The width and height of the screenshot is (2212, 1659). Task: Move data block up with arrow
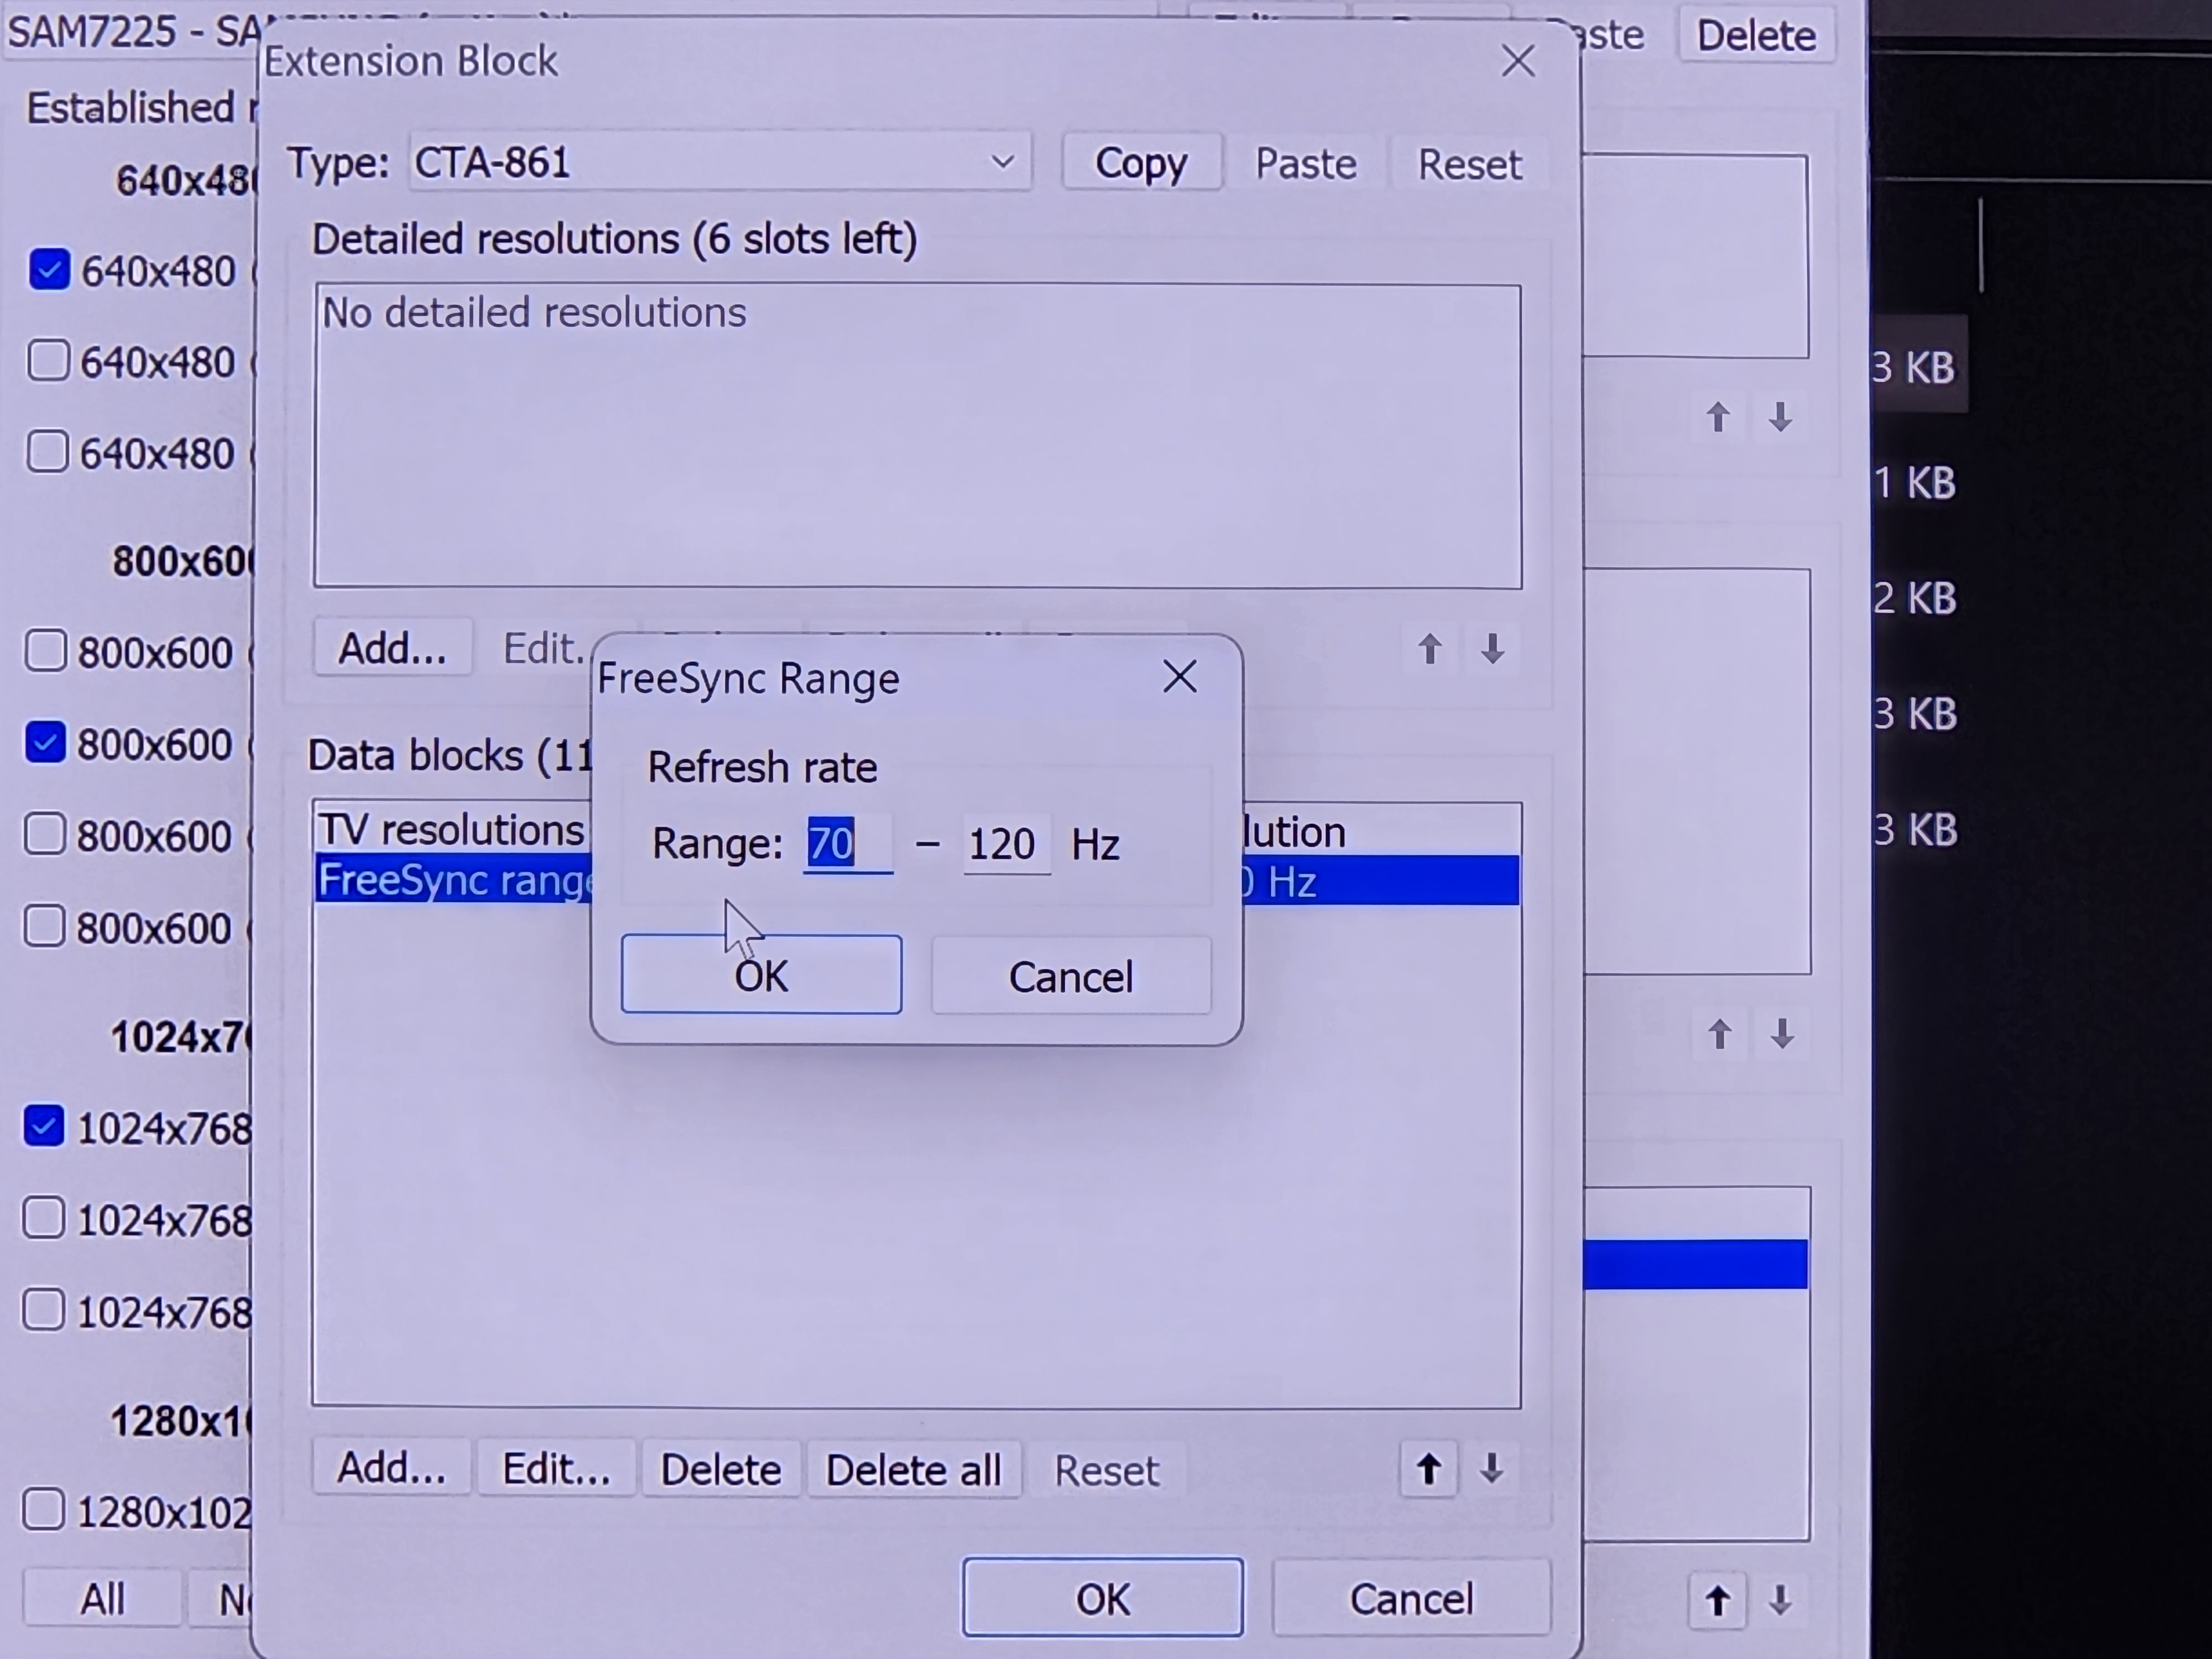(1428, 1469)
